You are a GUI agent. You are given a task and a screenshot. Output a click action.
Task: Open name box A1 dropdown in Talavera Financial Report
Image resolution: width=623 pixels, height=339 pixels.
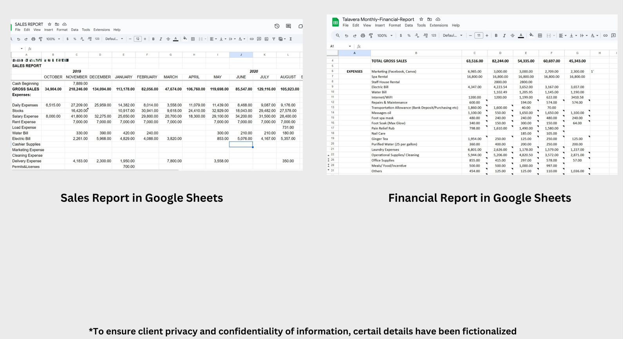click(350, 46)
